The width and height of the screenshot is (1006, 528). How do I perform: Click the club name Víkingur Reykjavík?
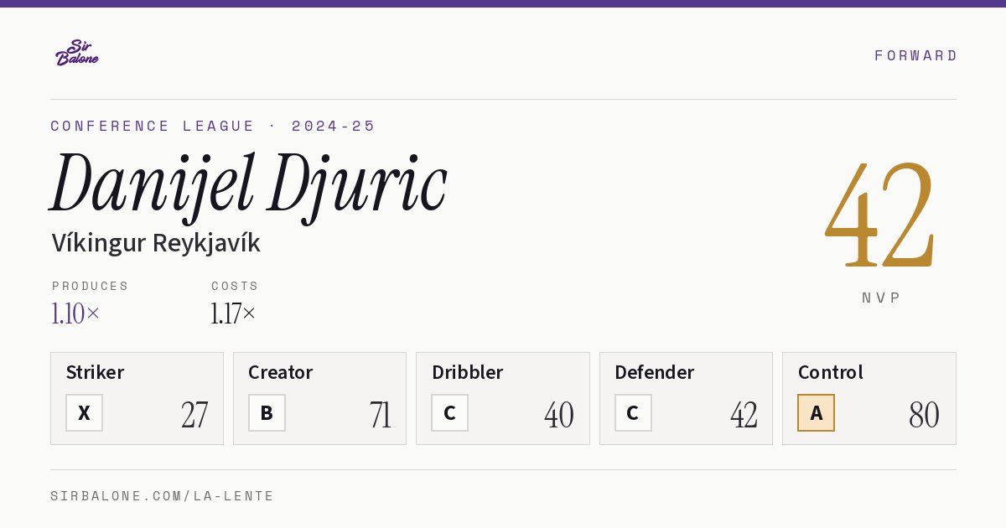[x=156, y=243]
